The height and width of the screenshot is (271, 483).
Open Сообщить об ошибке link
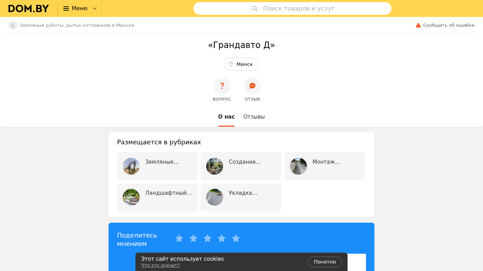[449, 25]
